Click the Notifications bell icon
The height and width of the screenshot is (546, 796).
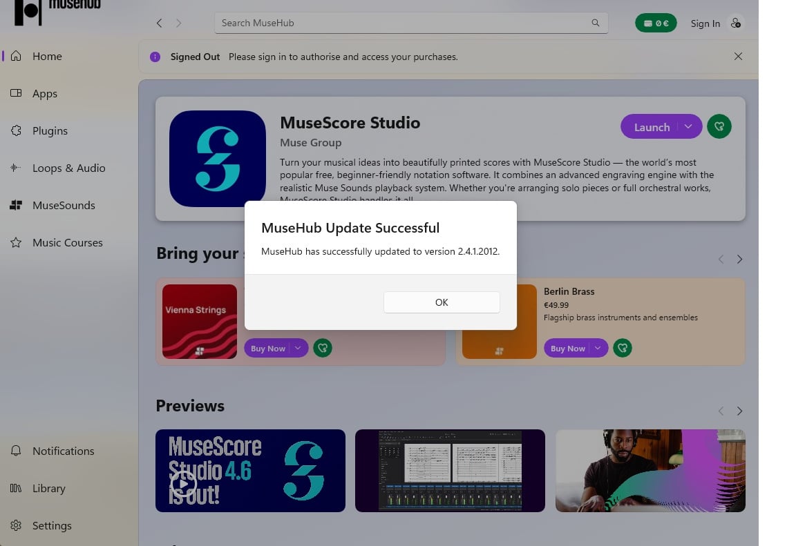(x=16, y=450)
